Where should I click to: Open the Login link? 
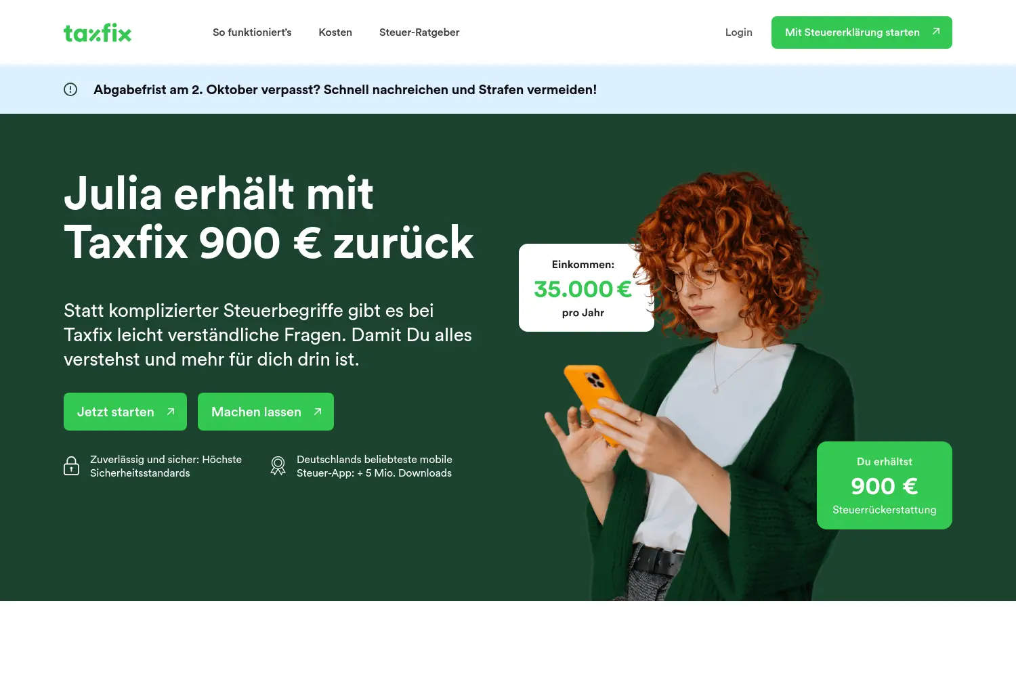click(x=739, y=32)
